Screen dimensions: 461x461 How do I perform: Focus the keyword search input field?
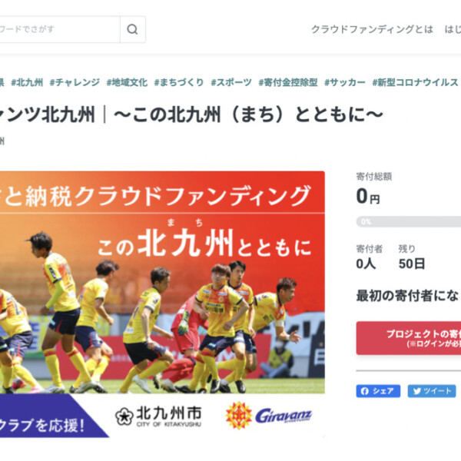pyautogui.click(x=60, y=29)
